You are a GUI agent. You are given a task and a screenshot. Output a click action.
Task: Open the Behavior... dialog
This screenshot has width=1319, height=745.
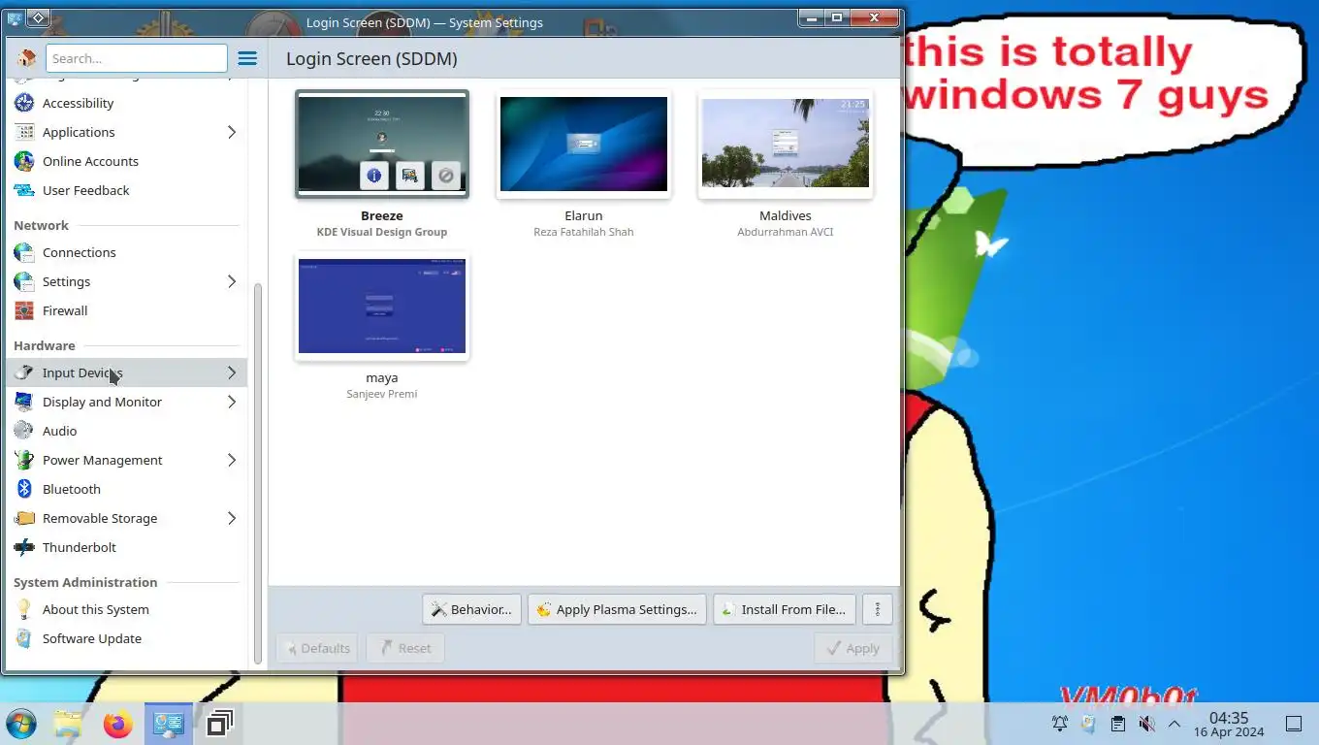pyautogui.click(x=472, y=609)
